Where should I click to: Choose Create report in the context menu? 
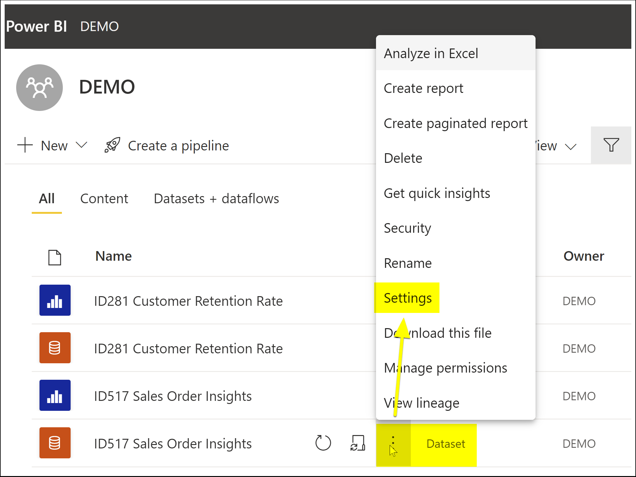456,89
